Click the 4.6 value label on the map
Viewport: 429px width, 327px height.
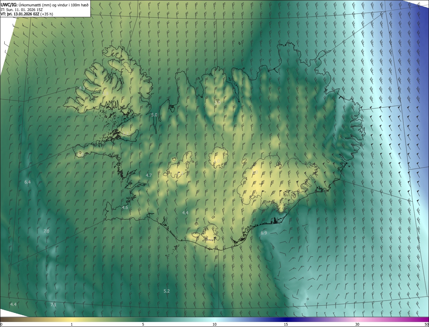coord(125,208)
